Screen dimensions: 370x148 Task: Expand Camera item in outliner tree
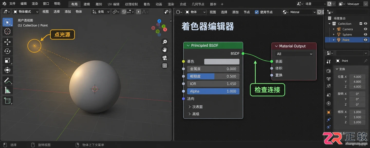(334, 29)
